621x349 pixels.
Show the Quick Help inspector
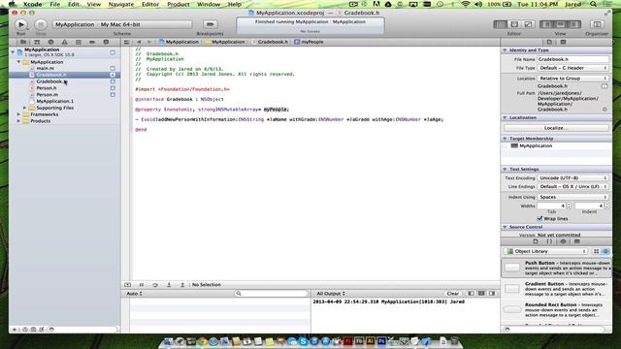[x=563, y=42]
